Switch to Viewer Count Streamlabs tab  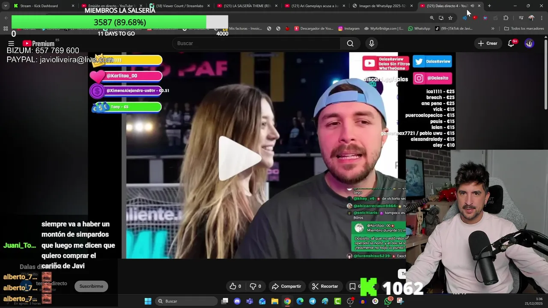(x=179, y=6)
